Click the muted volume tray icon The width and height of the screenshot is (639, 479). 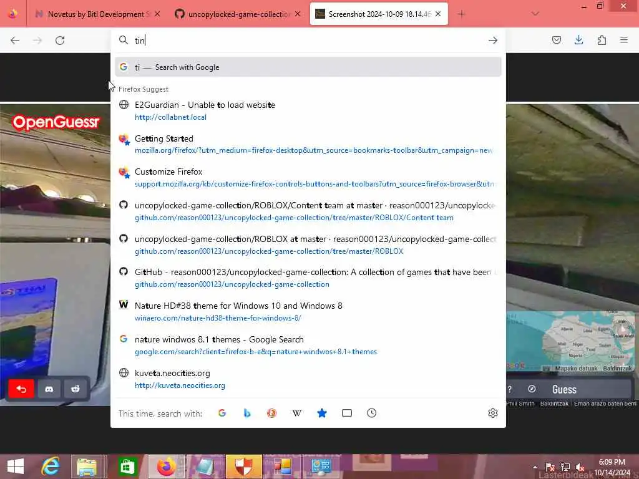580,467
